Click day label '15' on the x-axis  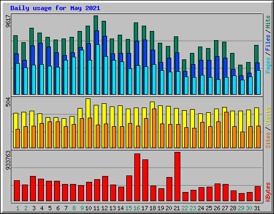[x=128, y=208]
